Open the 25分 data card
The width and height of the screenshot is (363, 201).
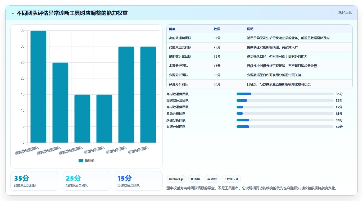(x=87, y=181)
